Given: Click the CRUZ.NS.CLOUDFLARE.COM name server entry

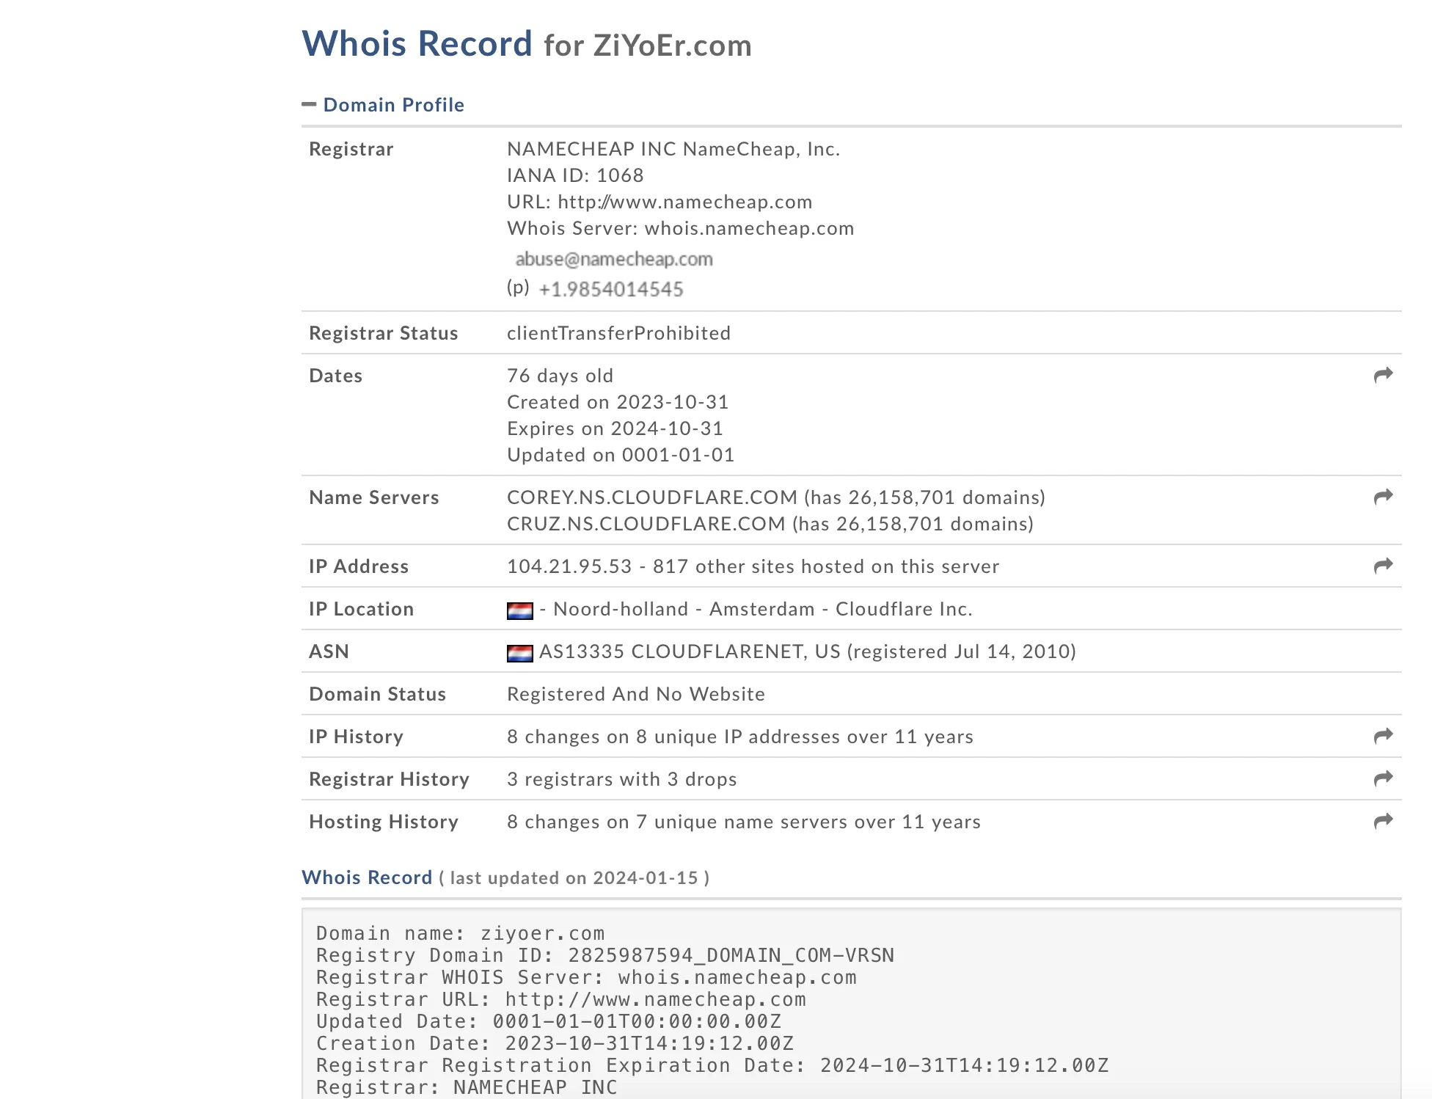Looking at the screenshot, I should pos(646,524).
